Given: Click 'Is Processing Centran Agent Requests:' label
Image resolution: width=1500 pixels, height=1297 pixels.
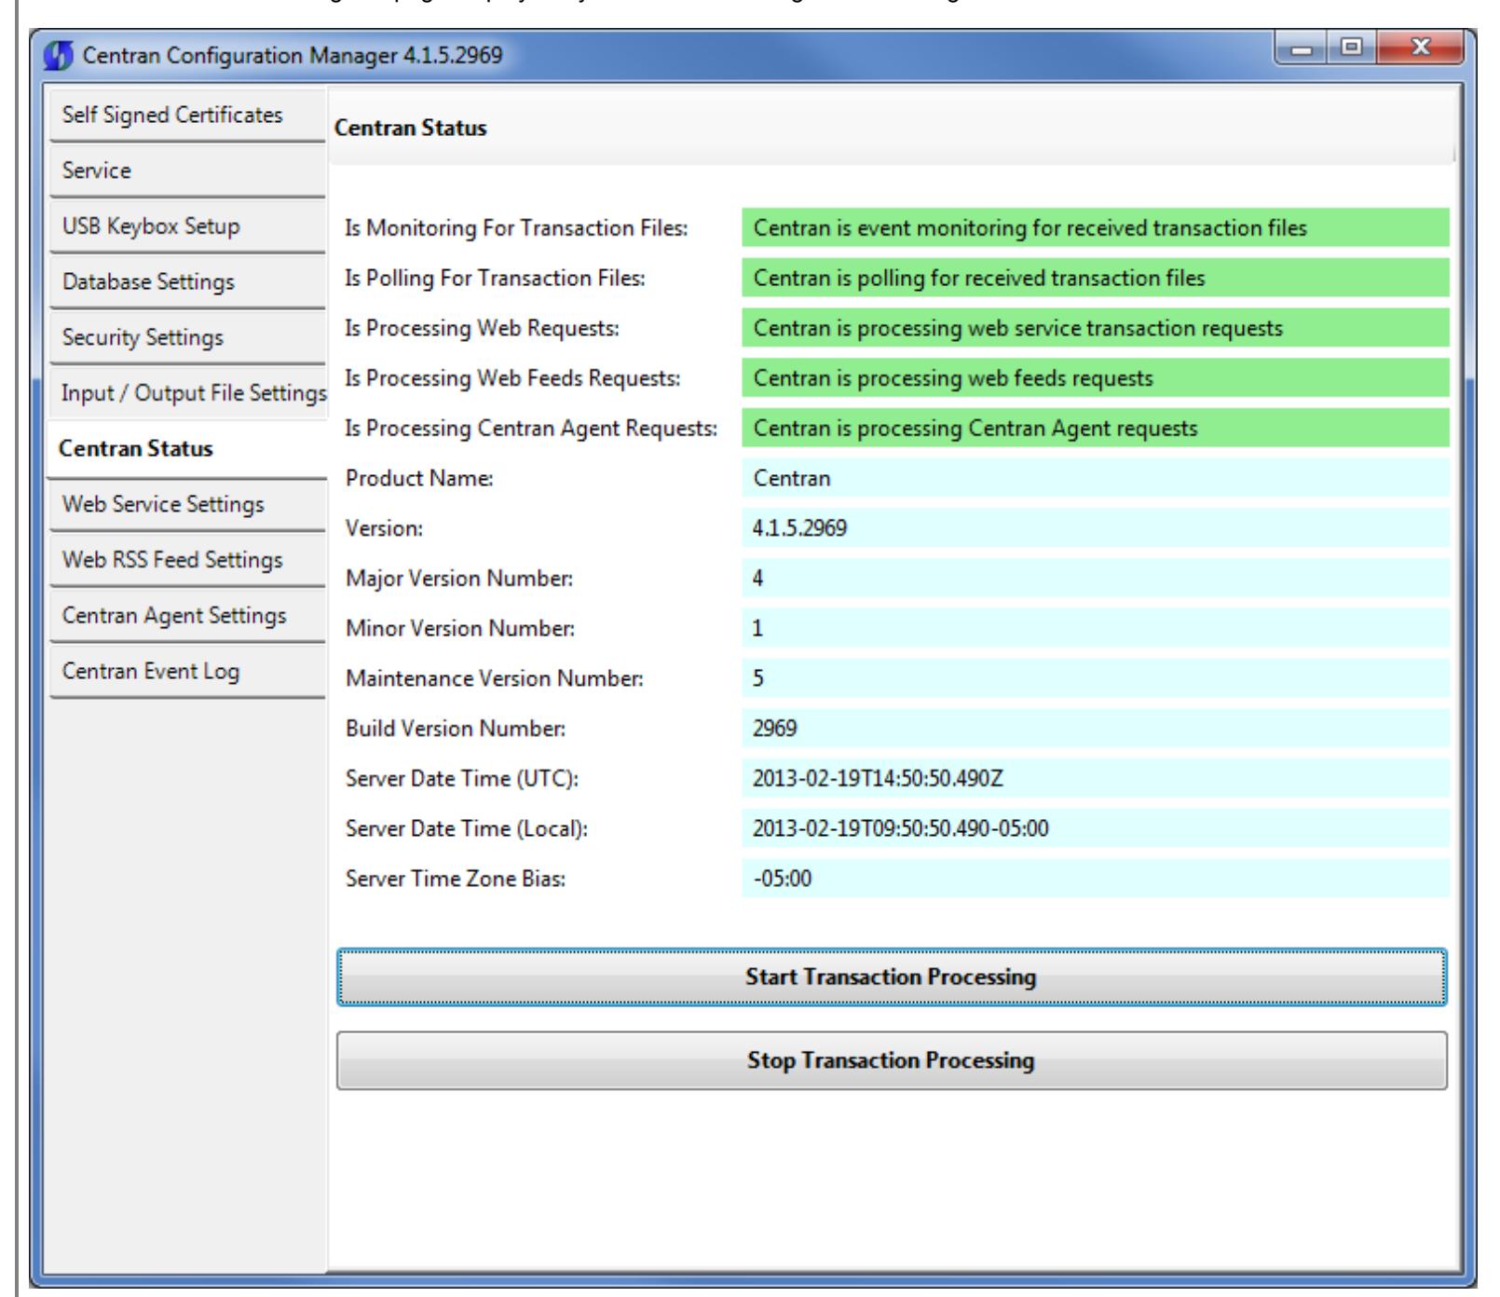Looking at the screenshot, I should click(531, 429).
